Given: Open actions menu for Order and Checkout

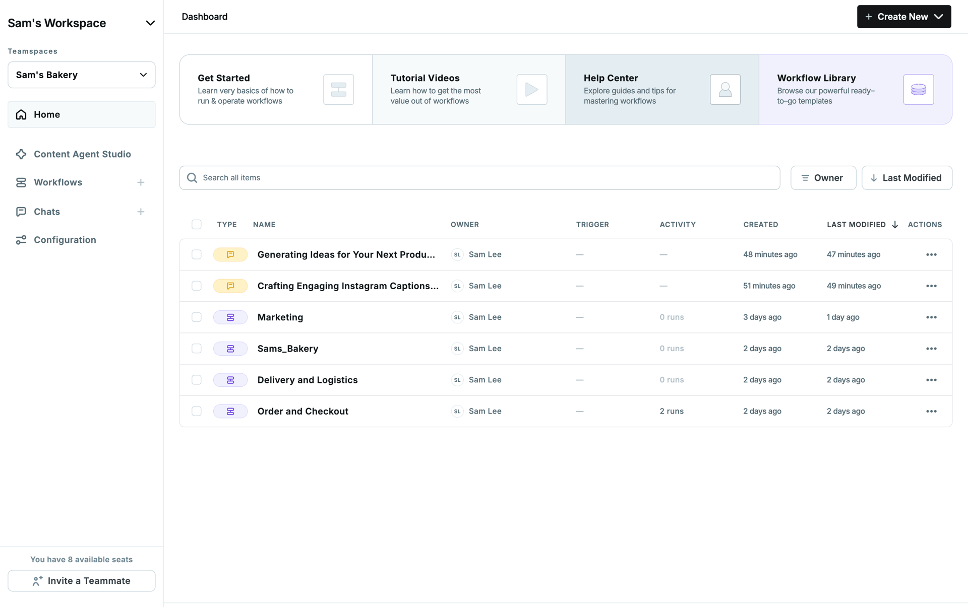Looking at the screenshot, I should 931,411.
